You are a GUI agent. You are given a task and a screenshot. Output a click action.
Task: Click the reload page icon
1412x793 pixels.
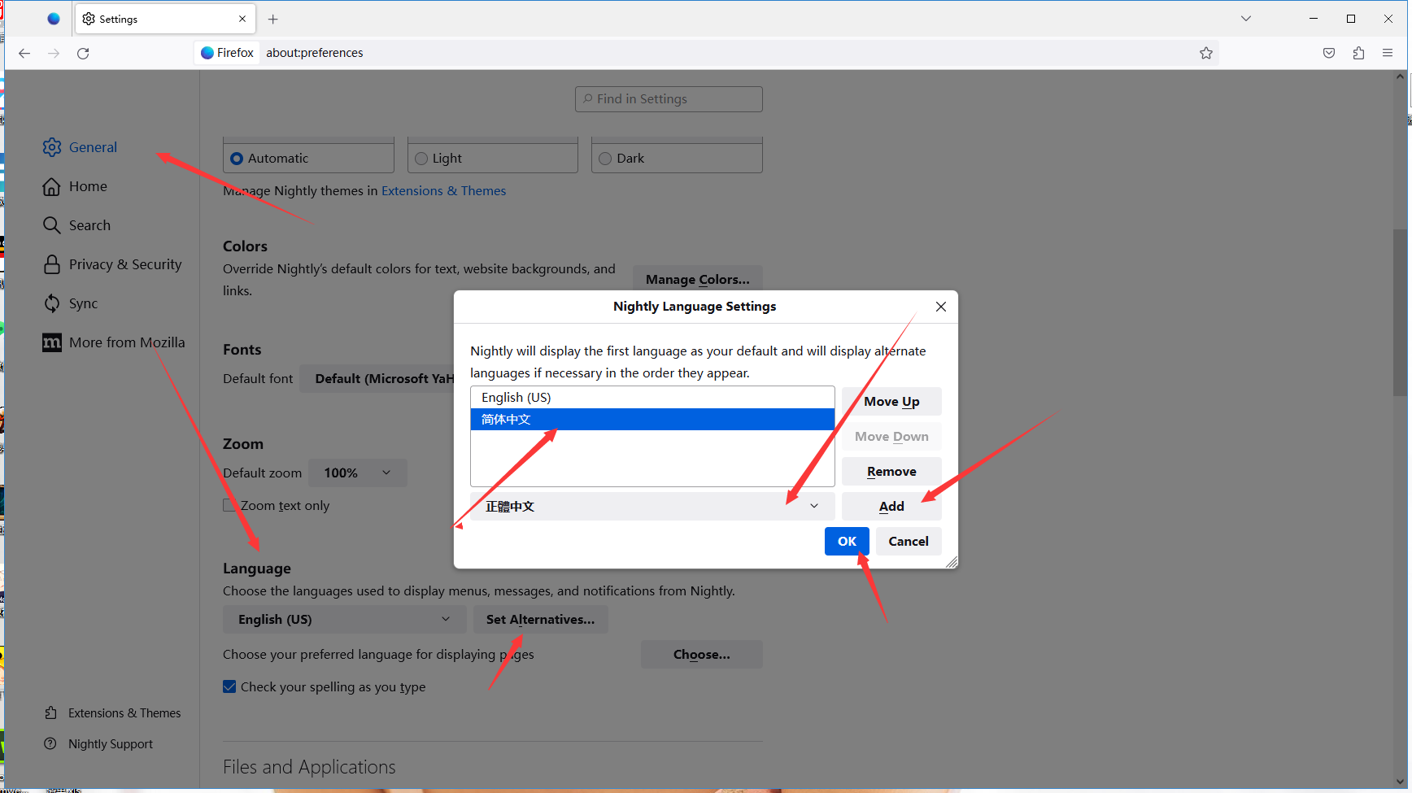point(83,53)
